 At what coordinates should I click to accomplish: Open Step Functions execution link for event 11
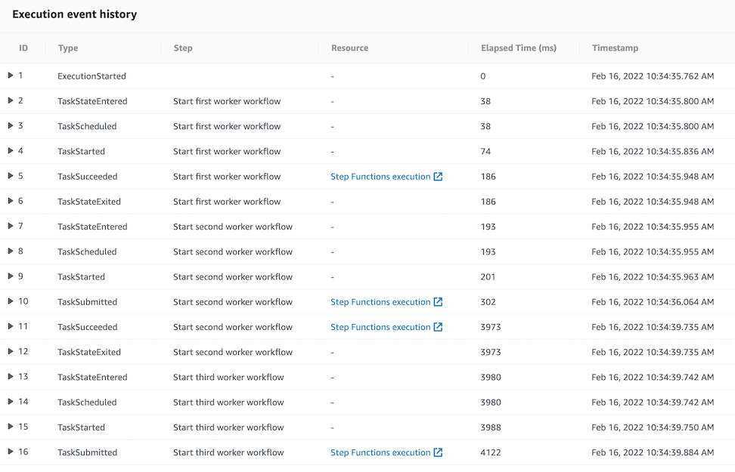click(380, 327)
